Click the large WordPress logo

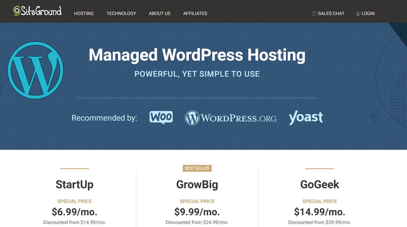click(36, 70)
